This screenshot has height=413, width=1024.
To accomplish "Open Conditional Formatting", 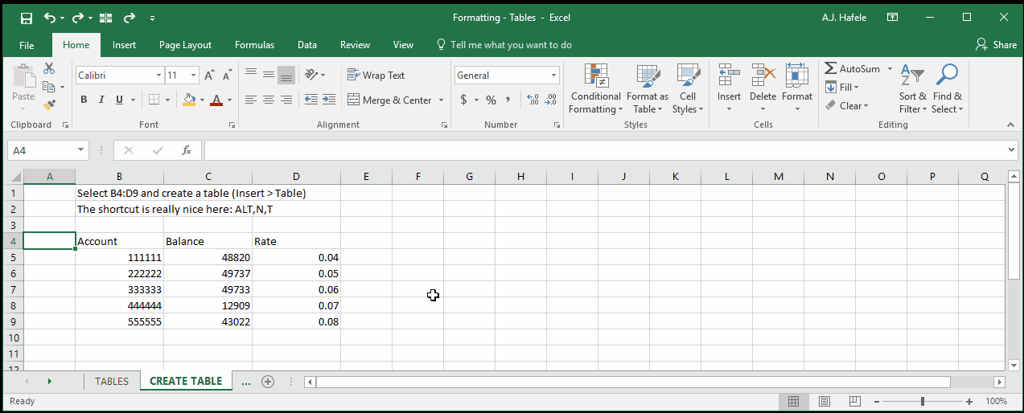I will pos(595,89).
